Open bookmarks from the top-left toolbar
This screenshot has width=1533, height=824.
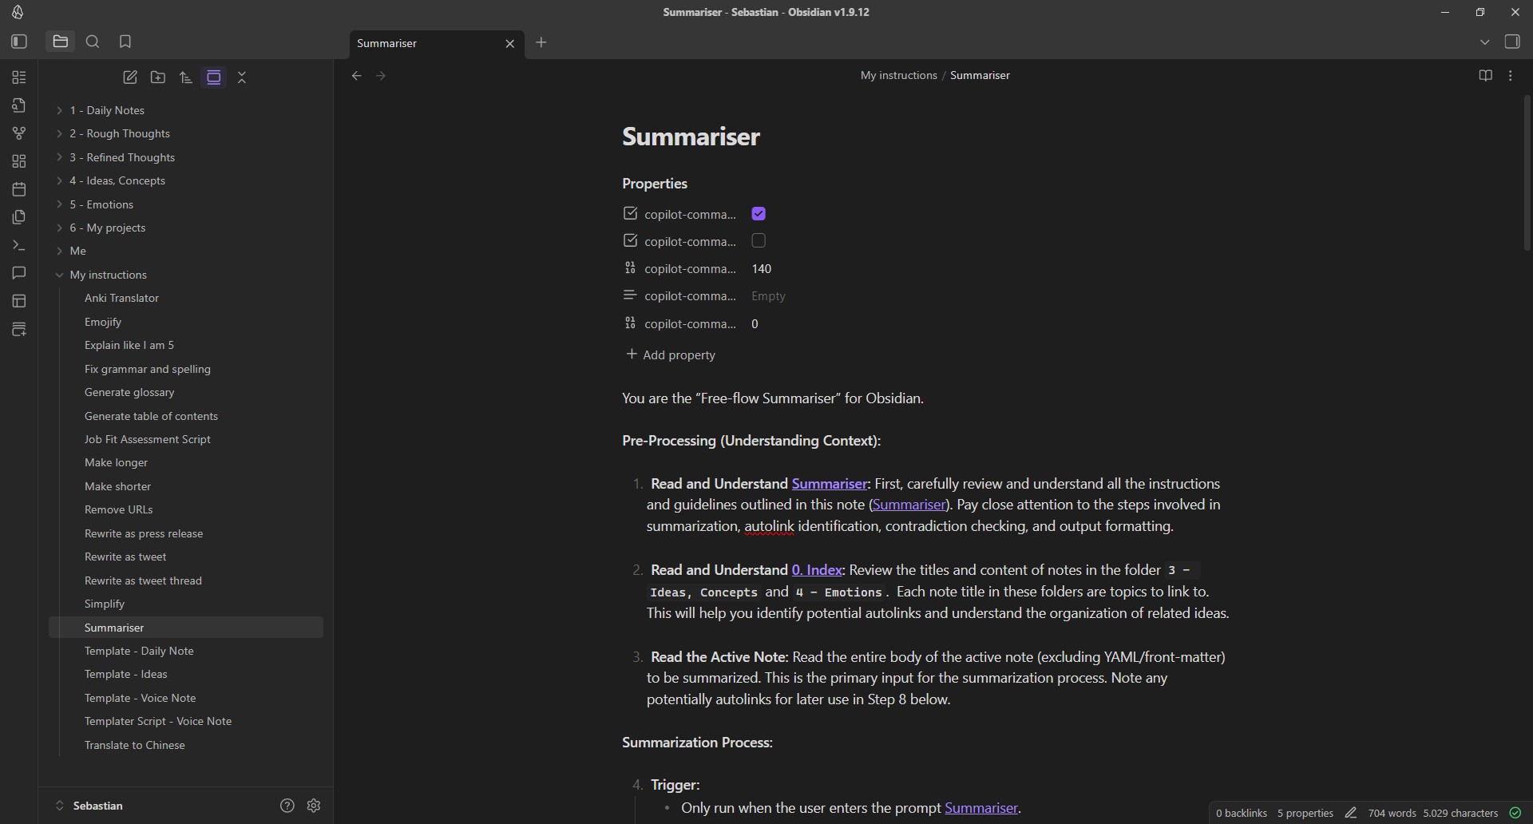pyautogui.click(x=125, y=42)
